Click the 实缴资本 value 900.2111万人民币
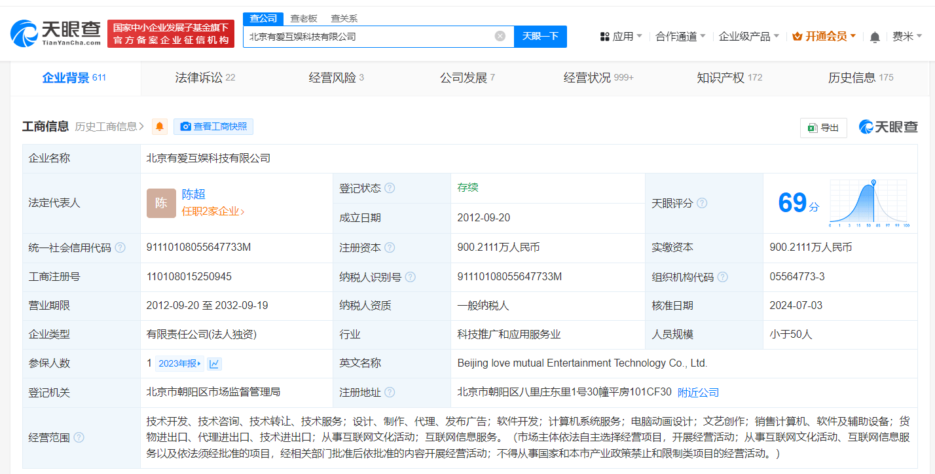The height and width of the screenshot is (474, 935). 811,247
